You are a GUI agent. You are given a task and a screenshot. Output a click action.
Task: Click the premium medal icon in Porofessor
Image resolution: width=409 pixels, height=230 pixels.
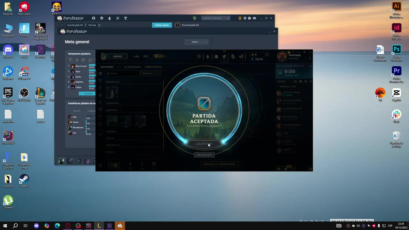(x=240, y=18)
